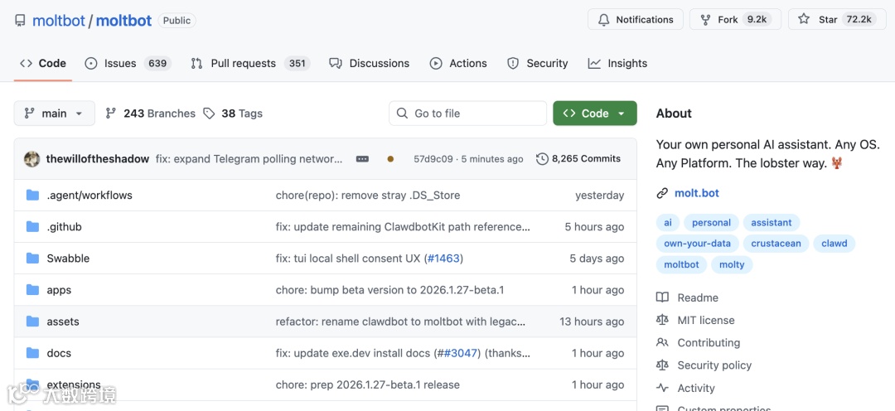
Task: Click the Readme book icon
Action: pyautogui.click(x=662, y=297)
